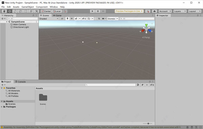
Task: Click the Project search field
Action: pyautogui.click(x=110, y=85)
